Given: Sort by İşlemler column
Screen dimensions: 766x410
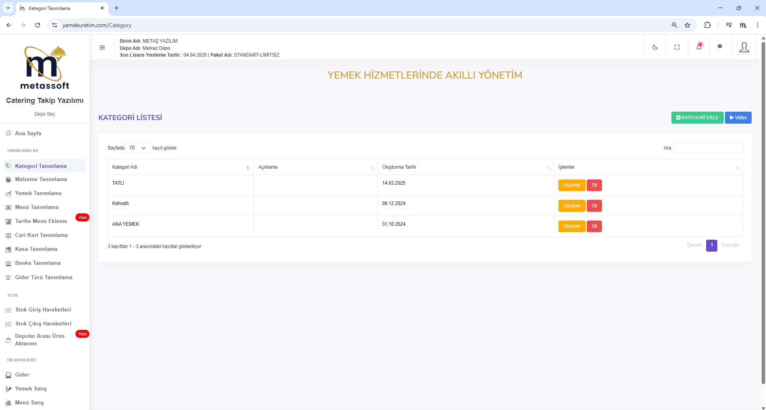Looking at the screenshot, I should click(648, 167).
